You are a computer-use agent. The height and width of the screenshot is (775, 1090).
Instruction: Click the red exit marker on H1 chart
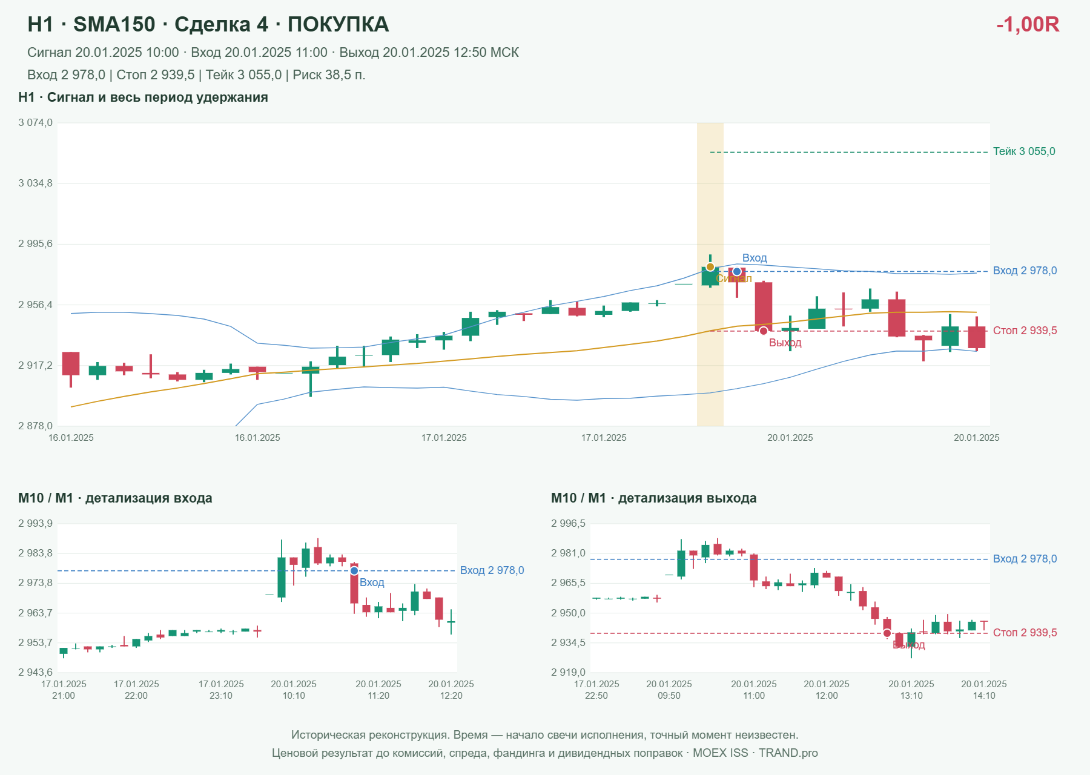coord(764,331)
